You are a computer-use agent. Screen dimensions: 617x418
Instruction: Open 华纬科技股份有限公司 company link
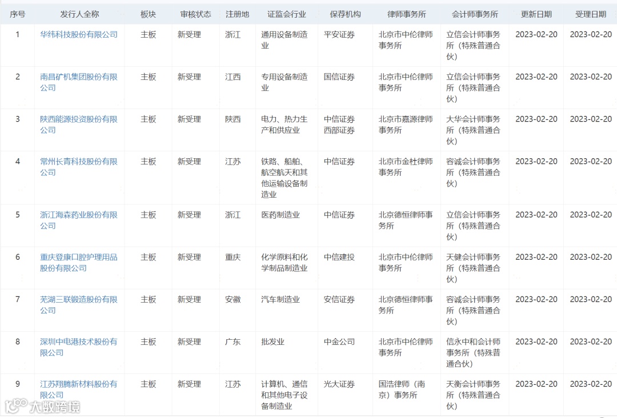point(79,35)
